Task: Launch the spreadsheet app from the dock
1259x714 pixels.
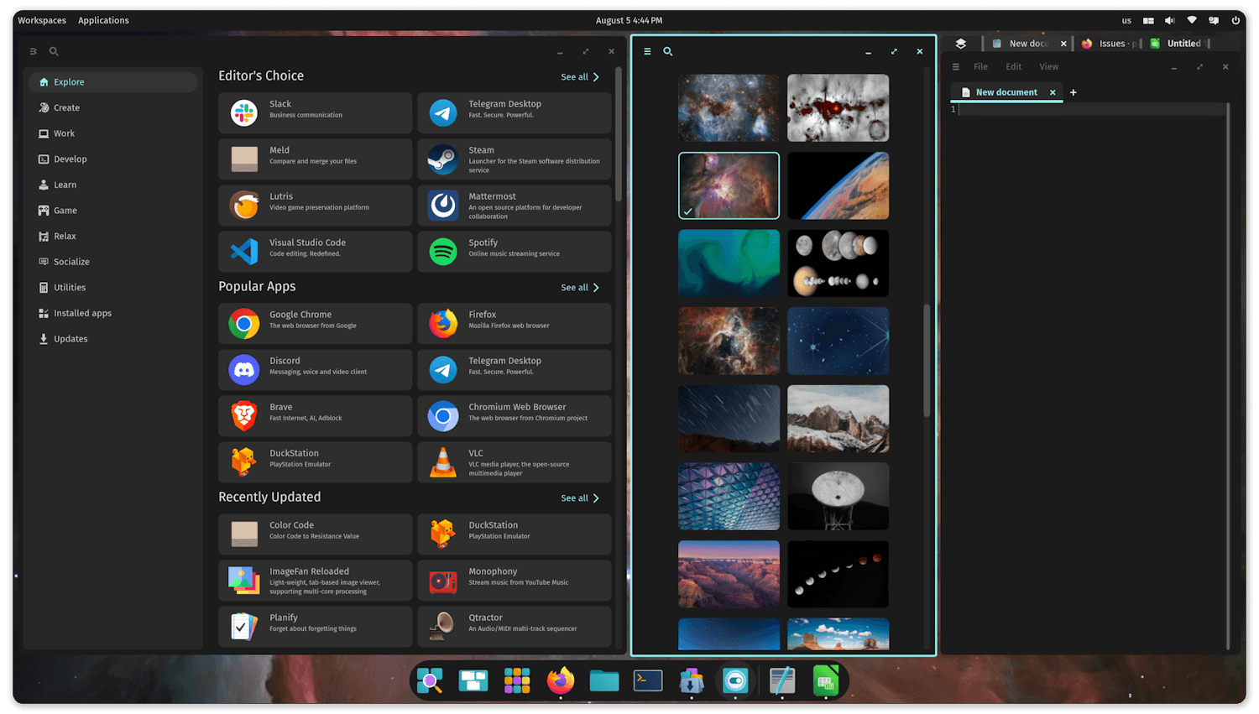Action: pyautogui.click(x=826, y=680)
